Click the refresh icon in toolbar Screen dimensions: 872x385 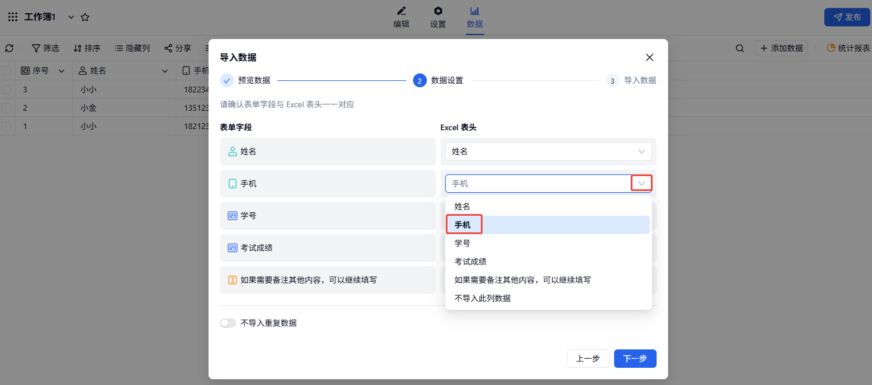point(9,48)
